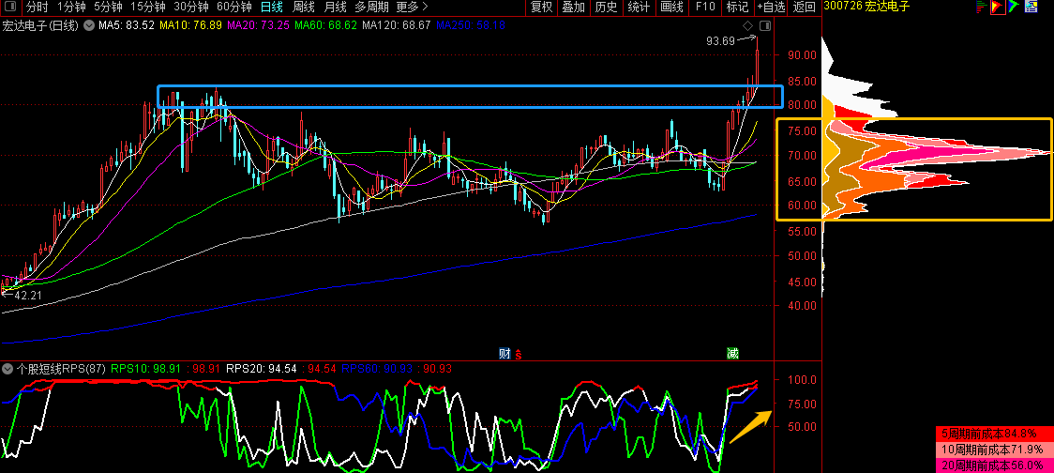Switch to the 周线 weekly chart tab
This screenshot has height=473, width=1054.
tap(304, 7)
